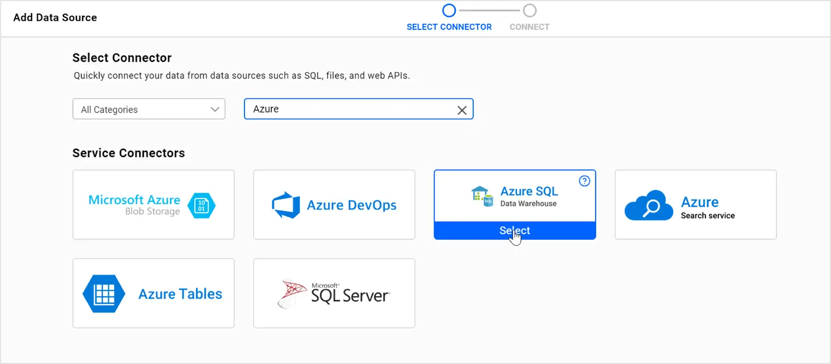Pick the Azure DevOps connector name

[352, 205]
